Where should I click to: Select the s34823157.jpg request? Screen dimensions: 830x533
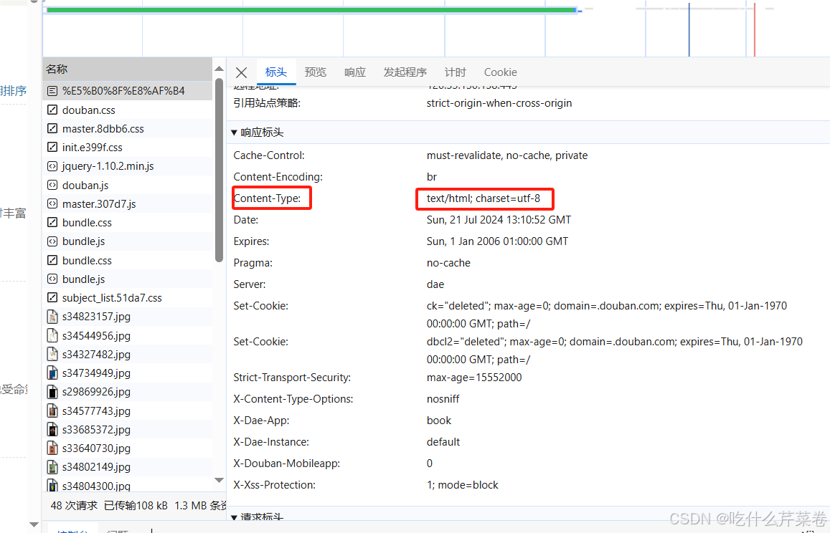pos(127,317)
